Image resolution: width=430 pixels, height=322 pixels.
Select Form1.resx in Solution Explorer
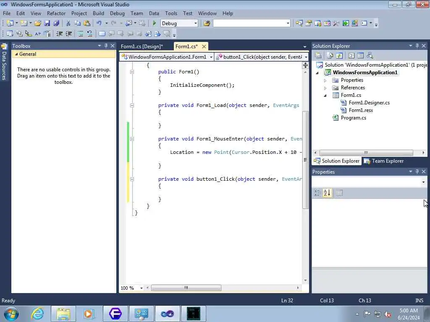[361, 110]
